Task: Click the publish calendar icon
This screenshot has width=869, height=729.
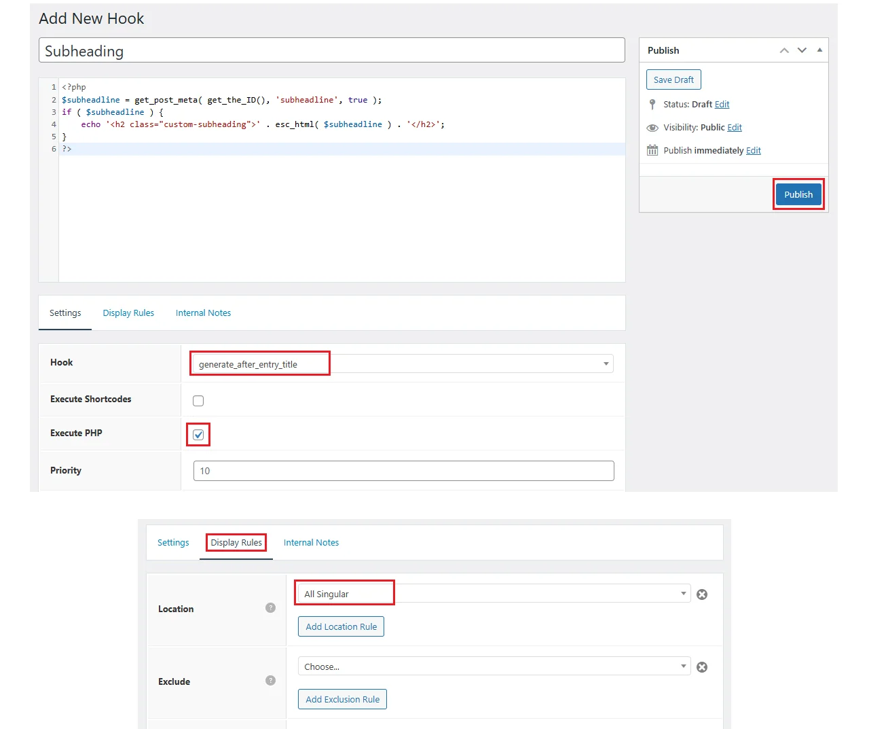Action: click(x=652, y=150)
